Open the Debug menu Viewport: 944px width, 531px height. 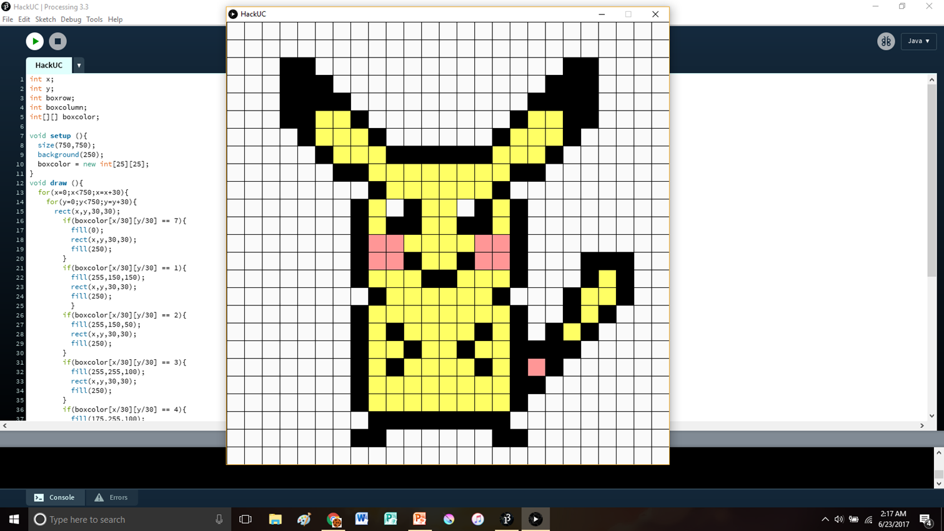pos(71,19)
